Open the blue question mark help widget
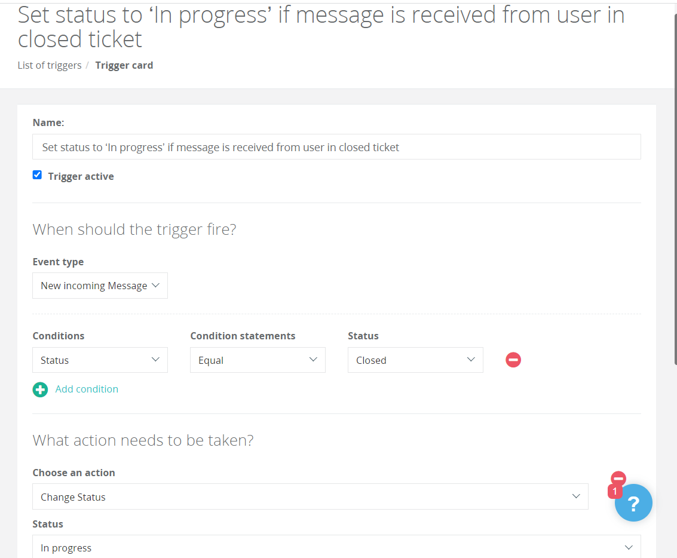677x558 pixels. point(633,503)
